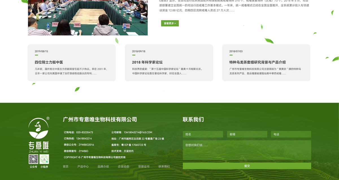Click the 专意唯 logo in the footer
The image size is (339, 180).
coord(39,135)
